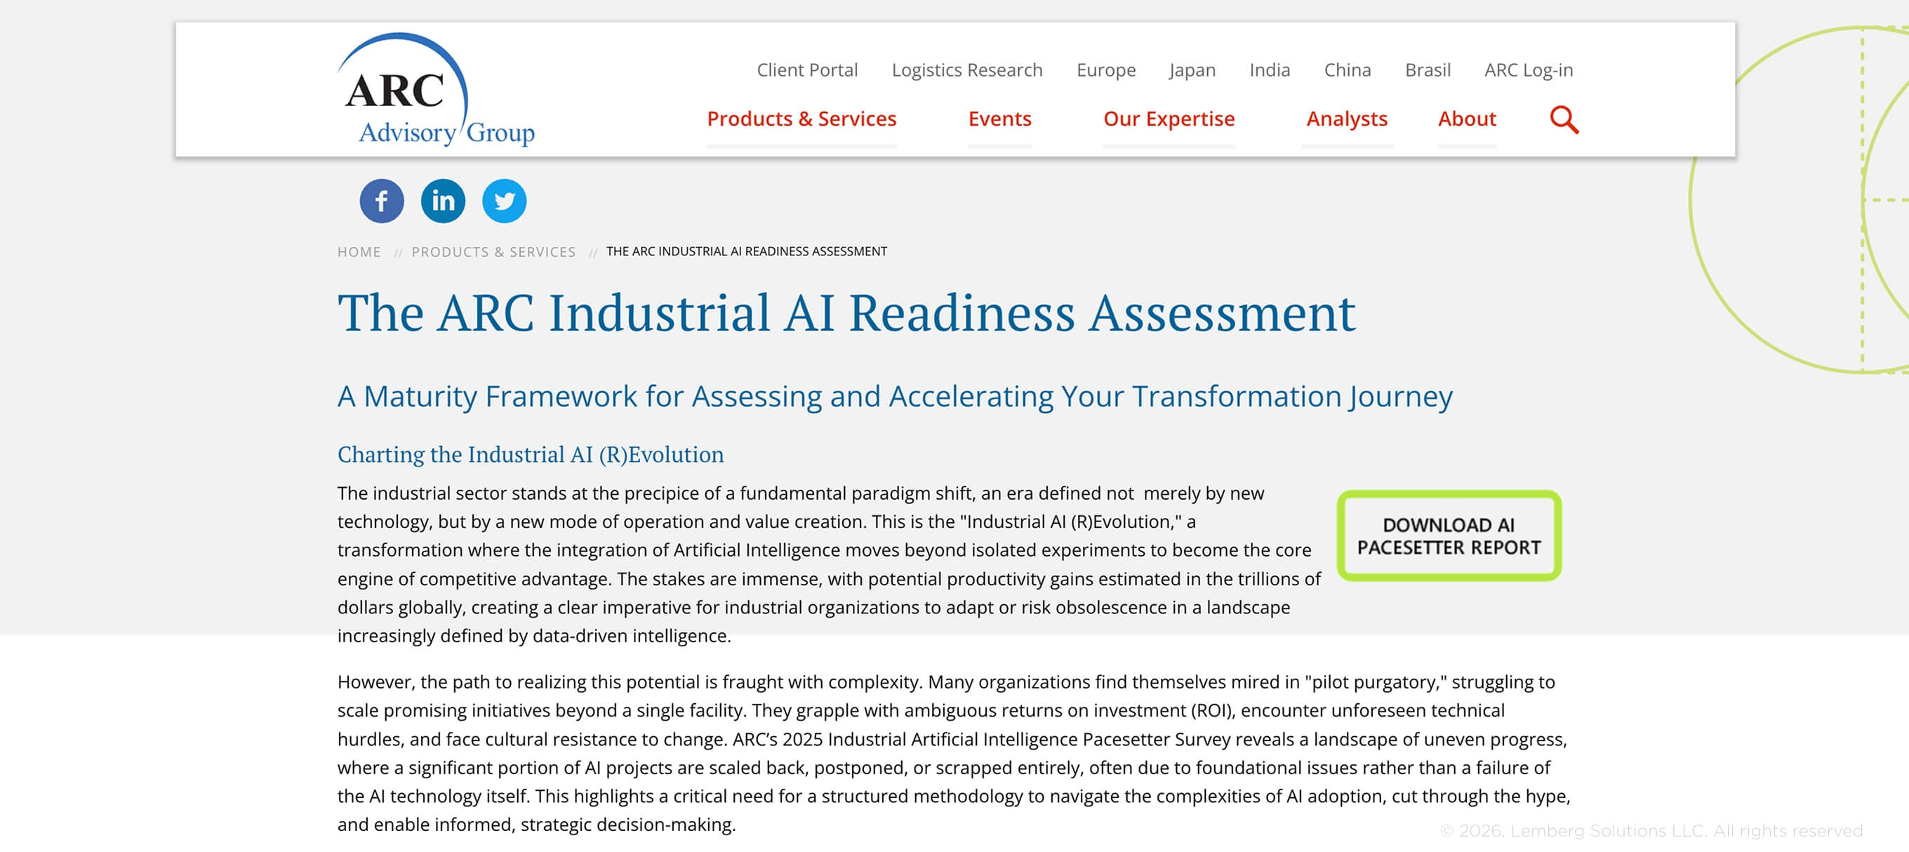
Task: Click the Download AI Pacesetter Report button
Action: tap(1449, 535)
